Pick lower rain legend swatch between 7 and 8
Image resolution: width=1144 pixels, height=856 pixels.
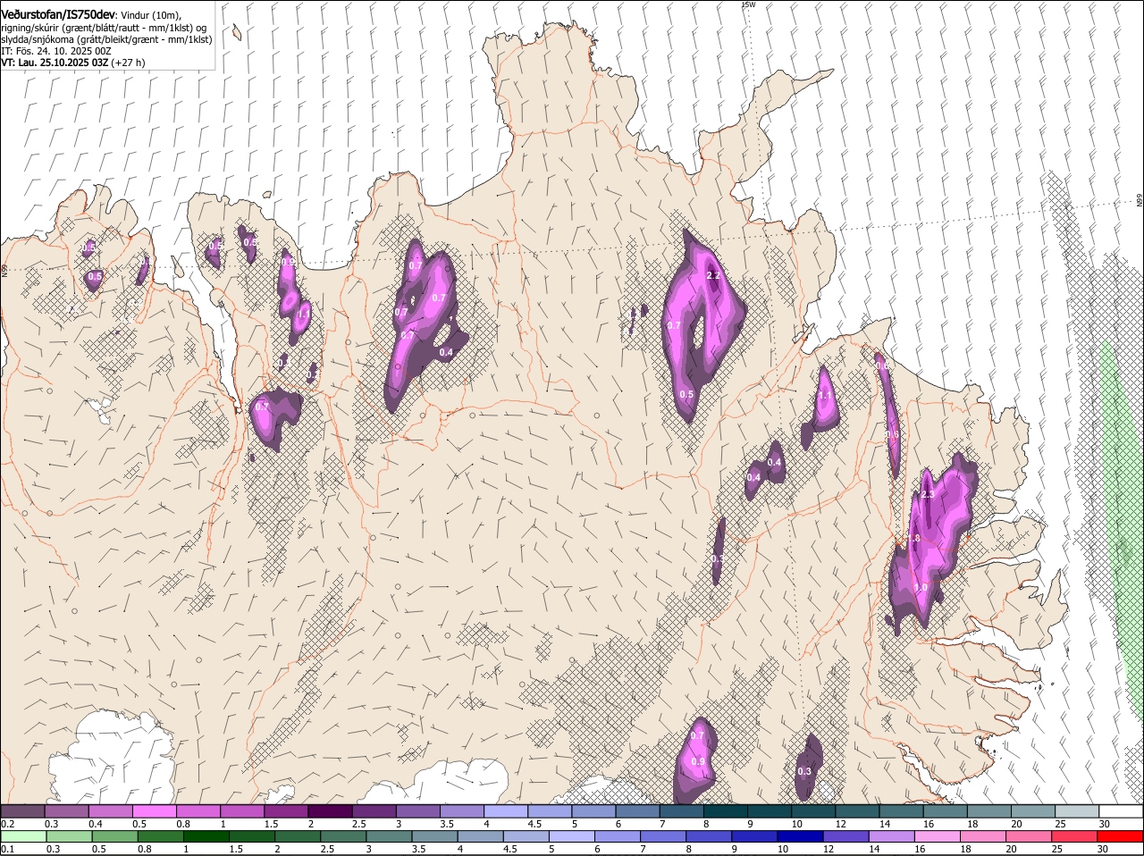663,836
